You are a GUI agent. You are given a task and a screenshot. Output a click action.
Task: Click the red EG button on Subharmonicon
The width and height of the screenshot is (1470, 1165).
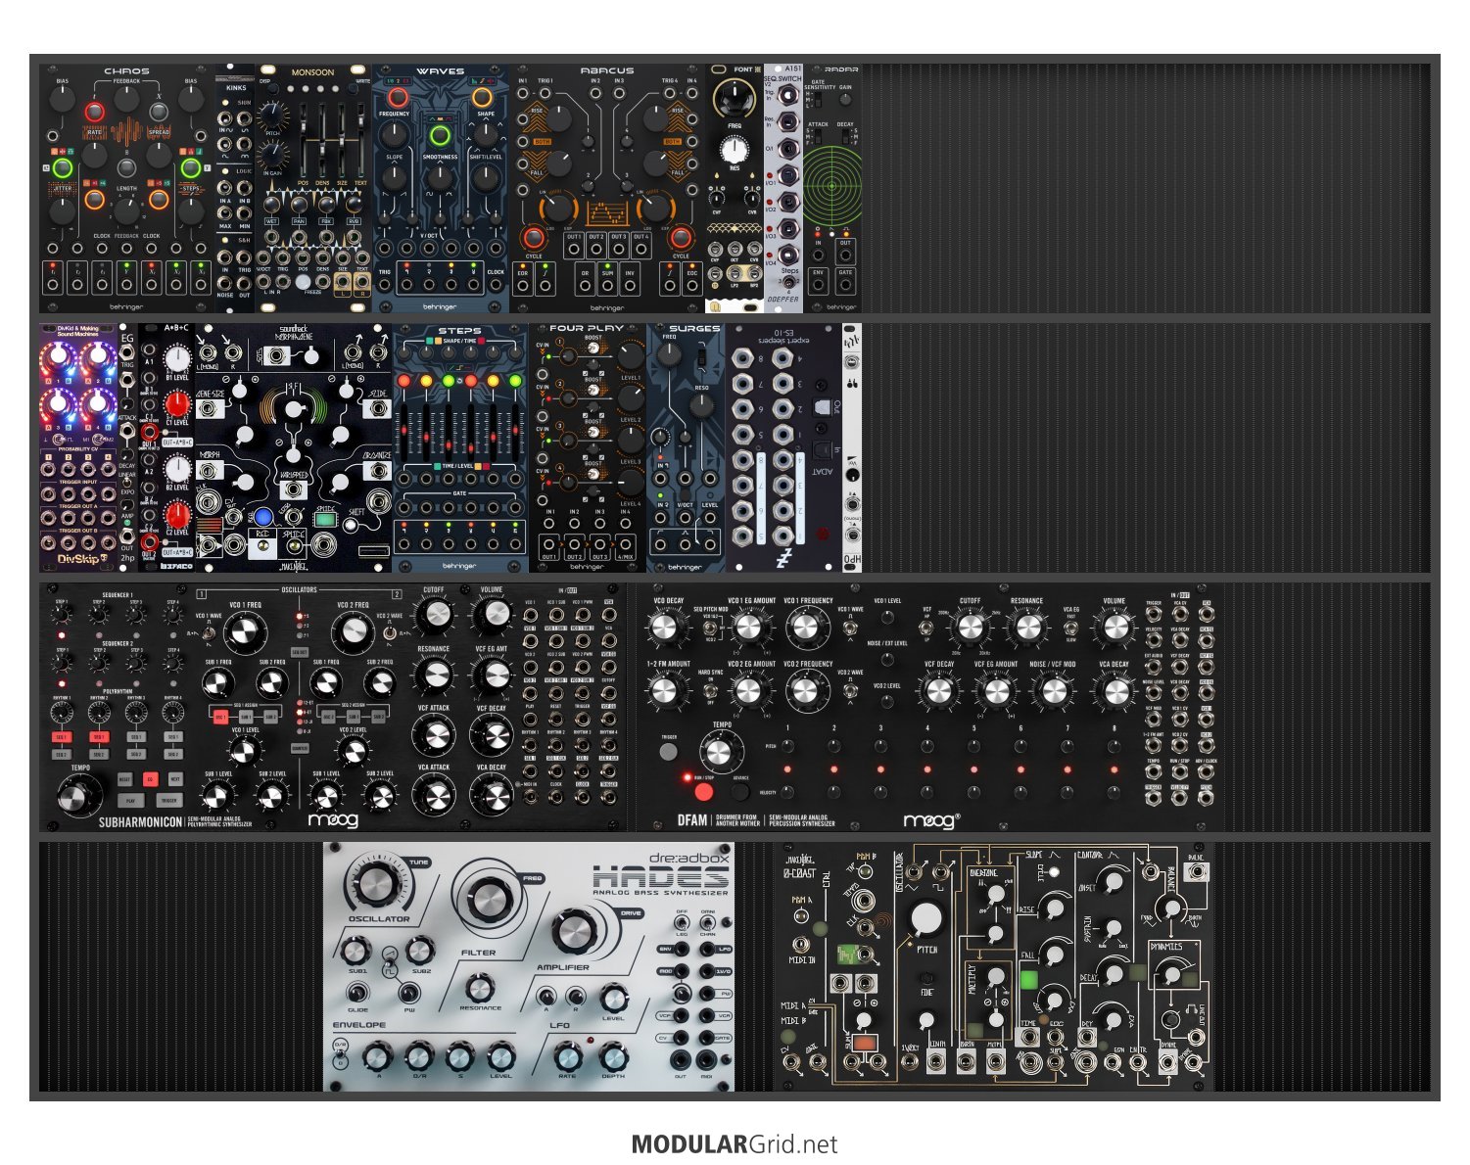point(150,780)
